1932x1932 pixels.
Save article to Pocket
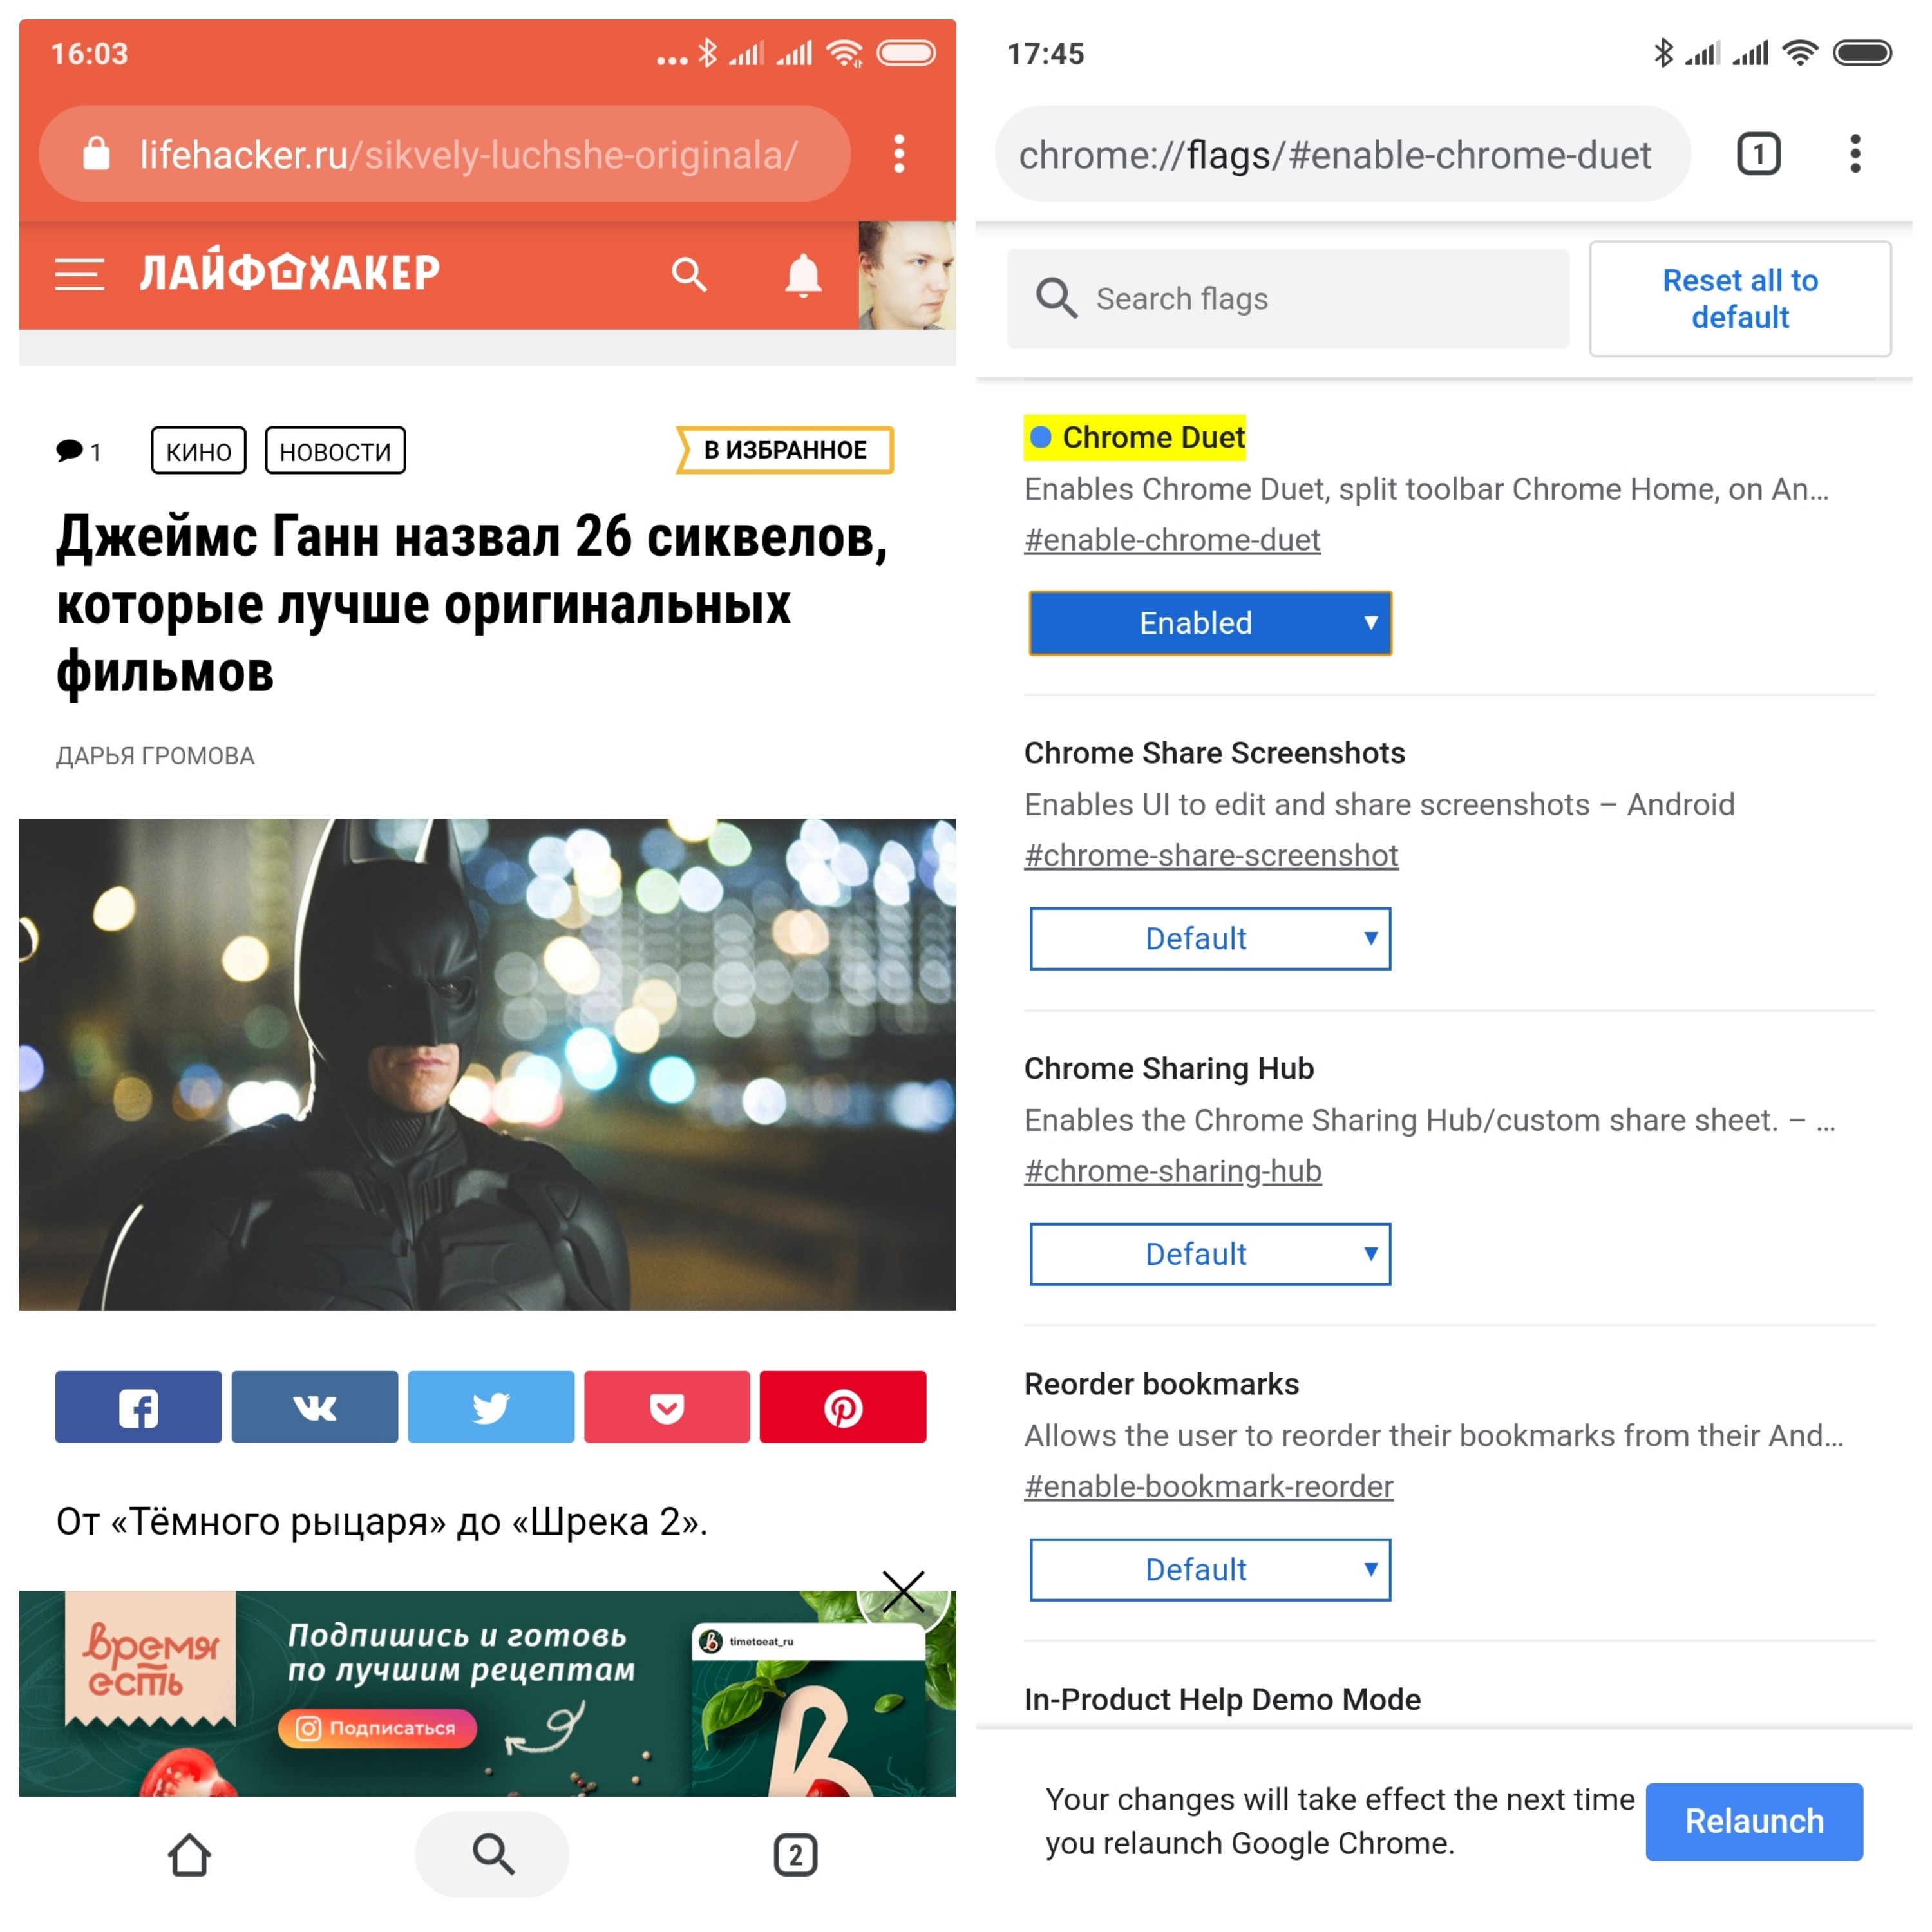coord(667,1407)
